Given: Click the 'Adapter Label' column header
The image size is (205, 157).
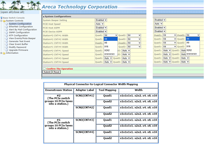Looking at the screenshot, I should [85, 90].
